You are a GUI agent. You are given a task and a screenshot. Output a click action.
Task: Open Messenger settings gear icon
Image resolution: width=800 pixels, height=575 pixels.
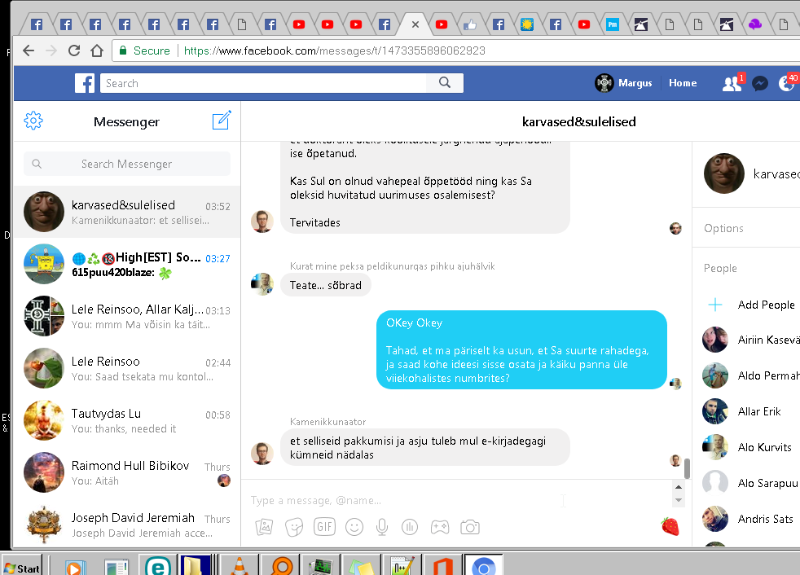[x=33, y=121]
